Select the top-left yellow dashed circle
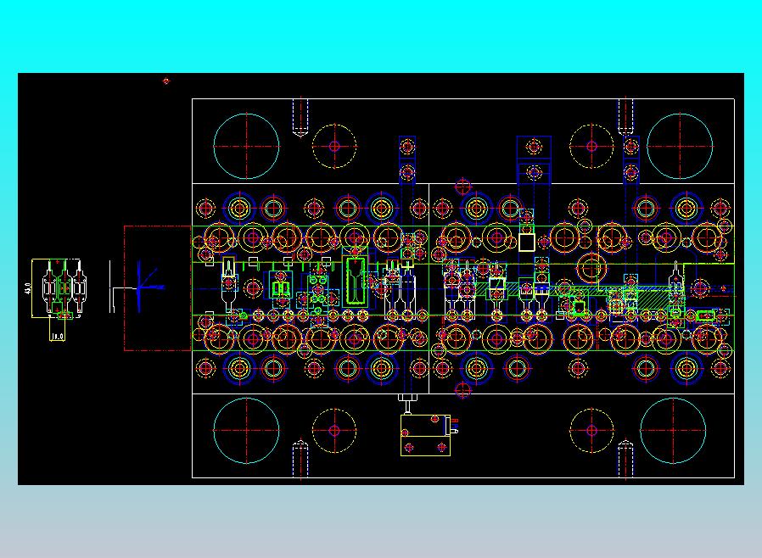 click(334, 146)
